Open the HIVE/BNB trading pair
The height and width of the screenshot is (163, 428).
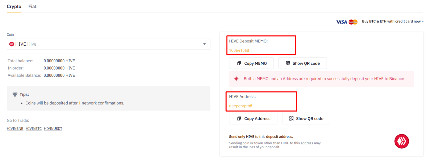[x=15, y=129]
